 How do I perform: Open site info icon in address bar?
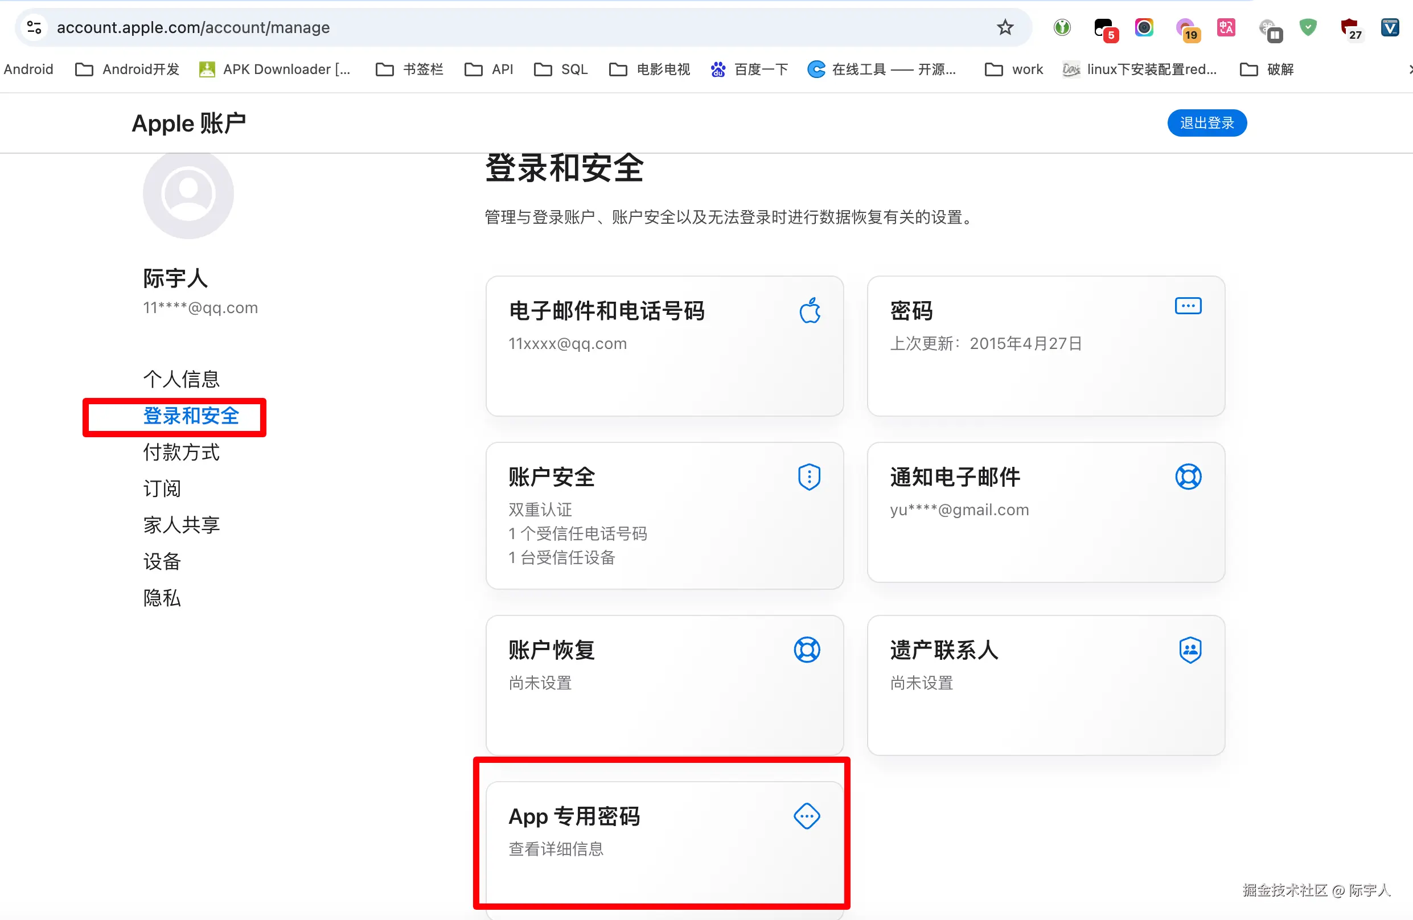point(34,27)
